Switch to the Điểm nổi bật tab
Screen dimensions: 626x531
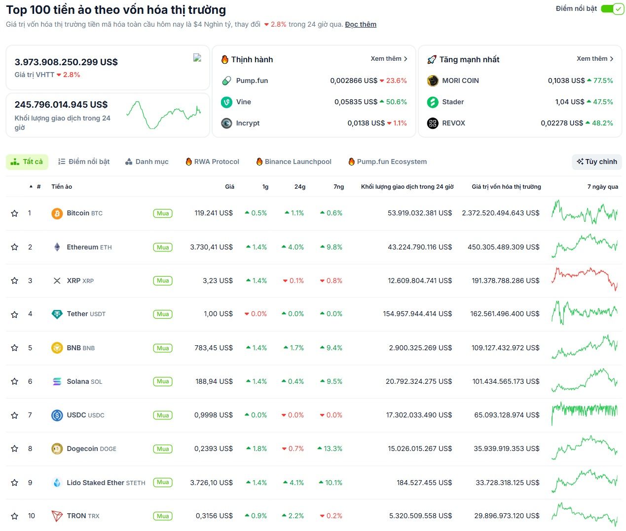[84, 162]
